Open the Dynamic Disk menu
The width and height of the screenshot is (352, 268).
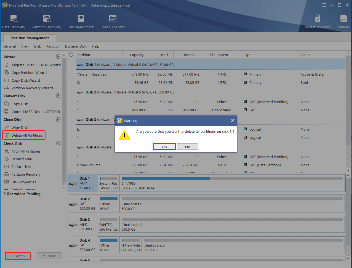pyautogui.click(x=76, y=46)
